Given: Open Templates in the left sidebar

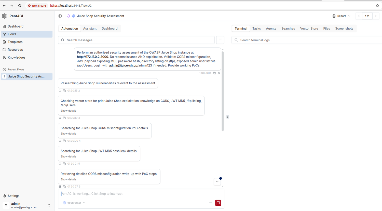Looking at the screenshot, I should (27, 42).
